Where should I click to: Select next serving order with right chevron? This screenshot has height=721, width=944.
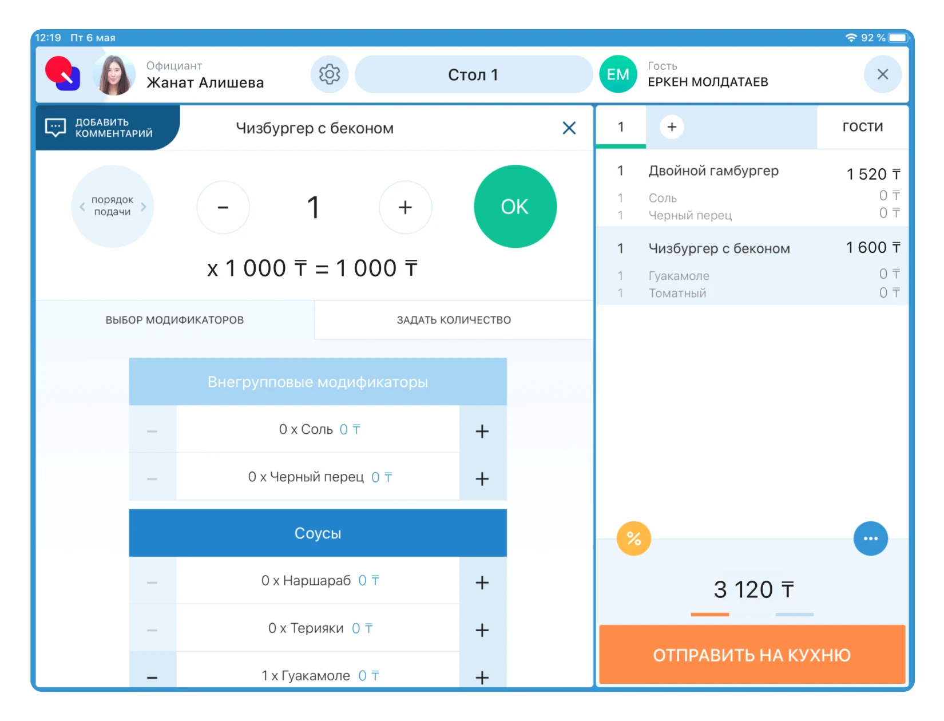[144, 207]
